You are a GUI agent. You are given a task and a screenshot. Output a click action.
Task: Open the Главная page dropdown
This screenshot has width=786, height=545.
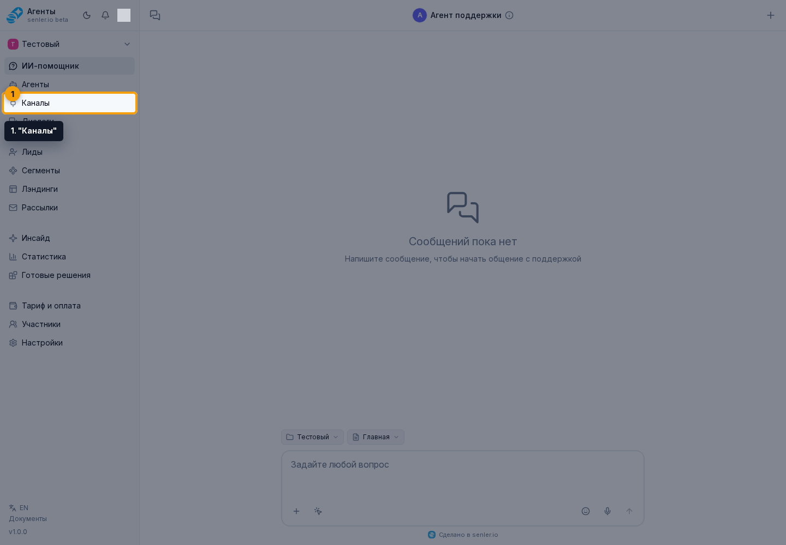376,437
